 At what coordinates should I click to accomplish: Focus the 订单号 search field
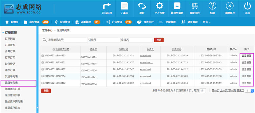108,40
